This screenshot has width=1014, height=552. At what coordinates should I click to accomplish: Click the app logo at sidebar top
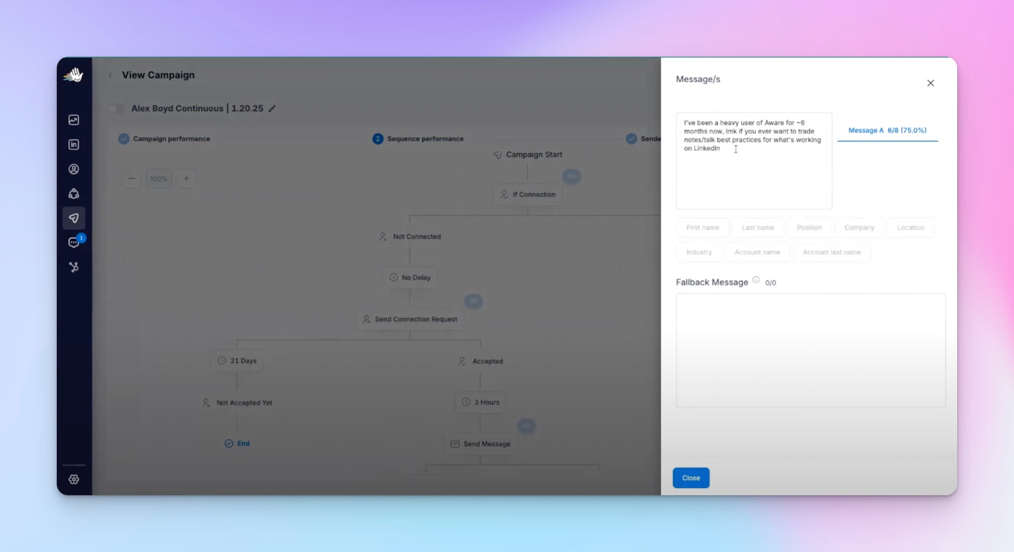74,75
